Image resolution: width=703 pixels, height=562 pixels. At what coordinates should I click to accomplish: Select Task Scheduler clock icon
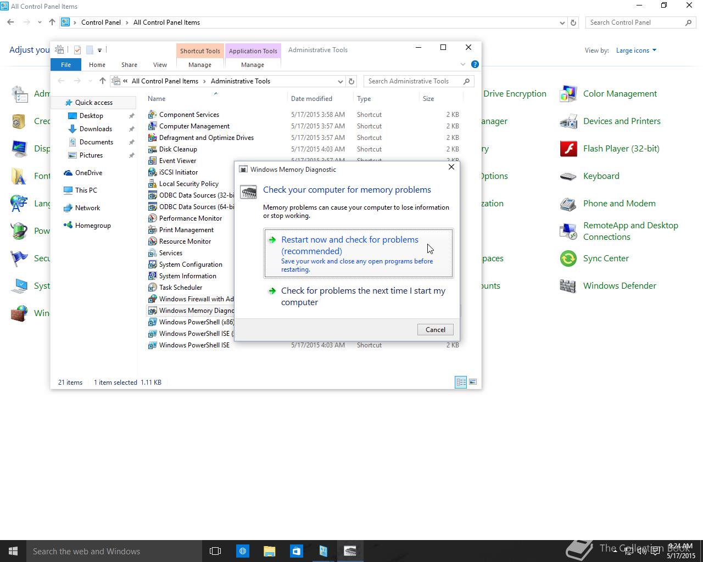152,288
